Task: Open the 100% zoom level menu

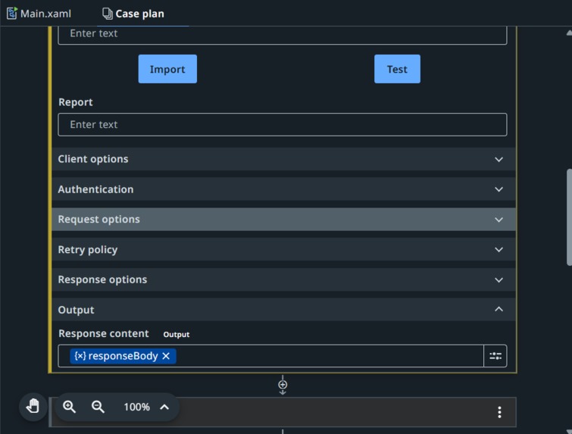Action: [x=146, y=407]
